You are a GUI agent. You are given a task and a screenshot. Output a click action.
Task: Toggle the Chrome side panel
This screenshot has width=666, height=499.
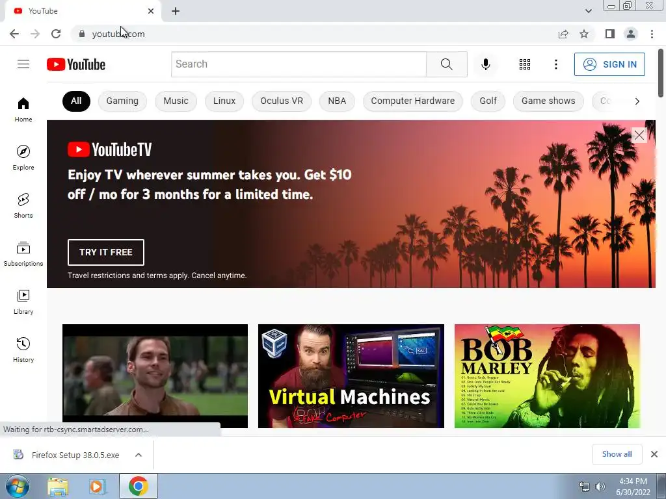pyautogui.click(x=610, y=34)
